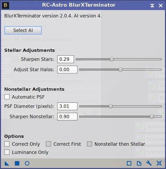Image resolution: width=166 pixels, height=169 pixels.
Task: Enable the Automatic PSF checkbox
Action: pos(7,97)
